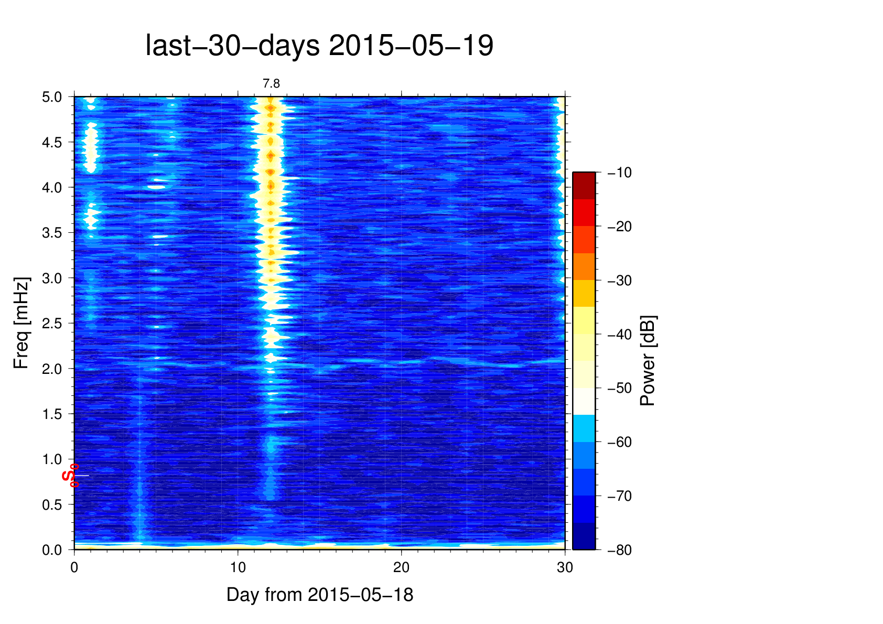Click the day 10 x-axis tick label

pyautogui.click(x=238, y=567)
